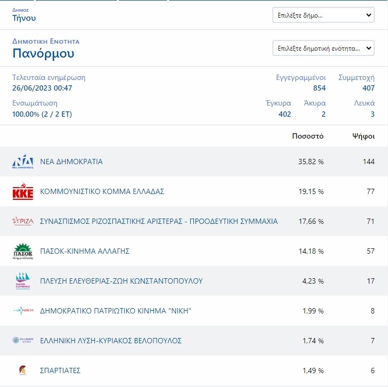
Task: Click the Ποσοστό column header
Action: pos(308,136)
